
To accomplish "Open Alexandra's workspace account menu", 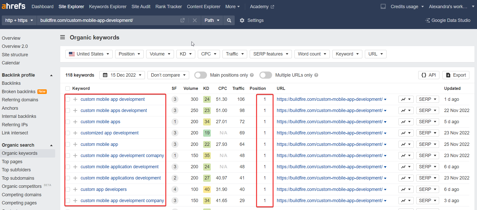I will (452, 7).
